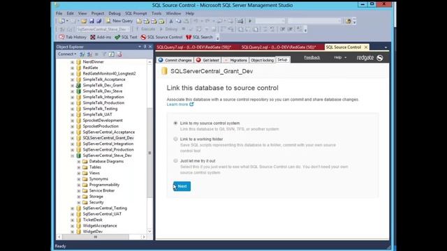
Task: Click the Save All icon
Action: pos(99,21)
